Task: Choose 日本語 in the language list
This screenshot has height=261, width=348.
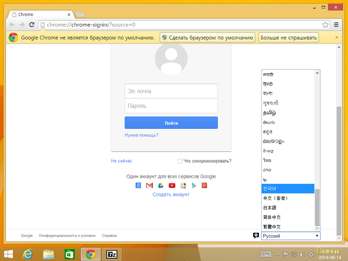Action: click(x=288, y=208)
